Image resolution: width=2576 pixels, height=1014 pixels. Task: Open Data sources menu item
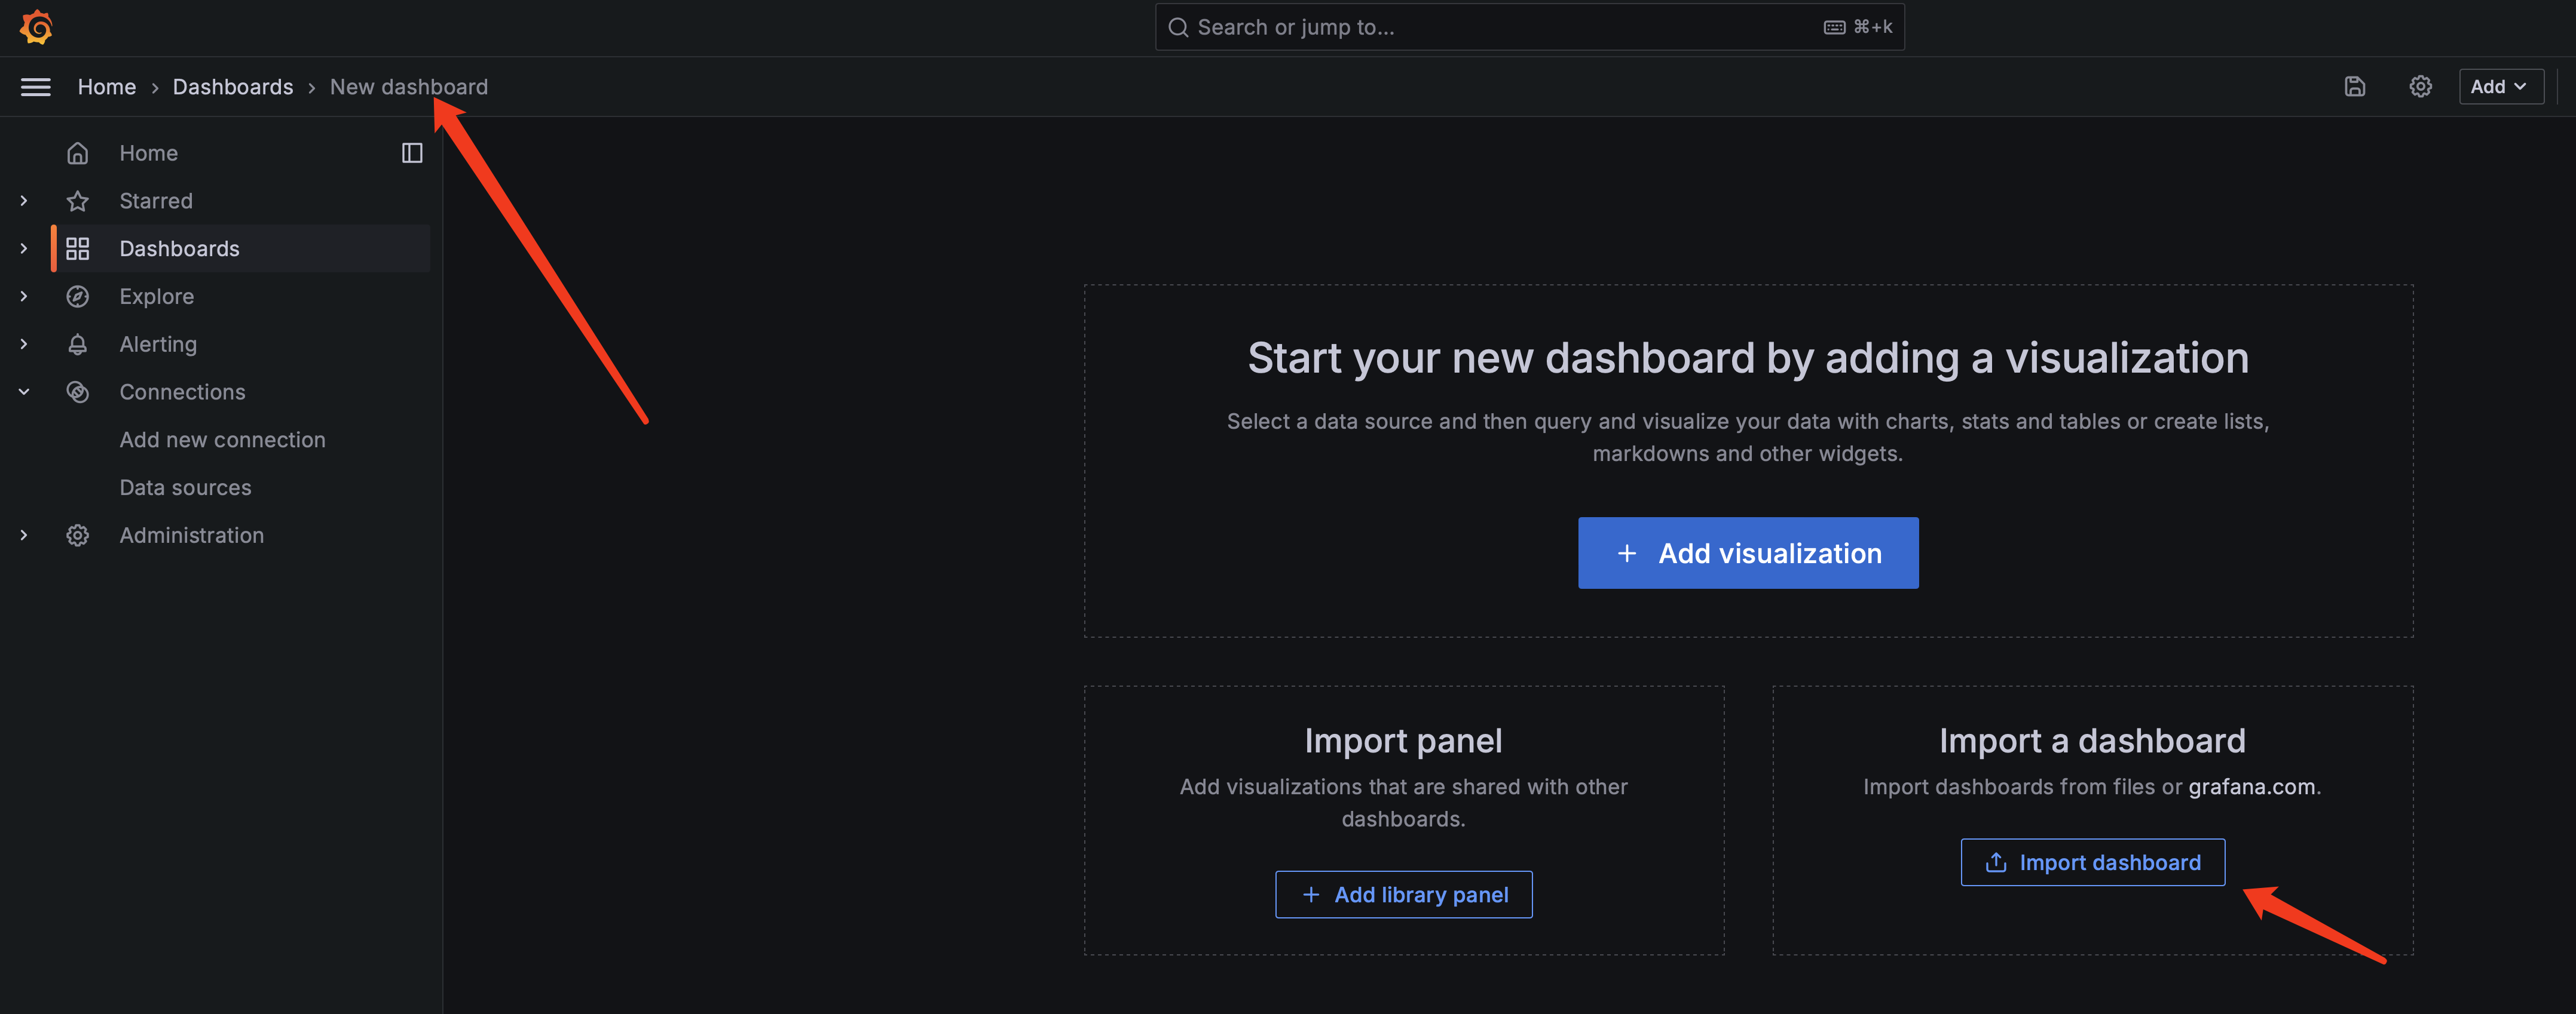pyautogui.click(x=185, y=487)
